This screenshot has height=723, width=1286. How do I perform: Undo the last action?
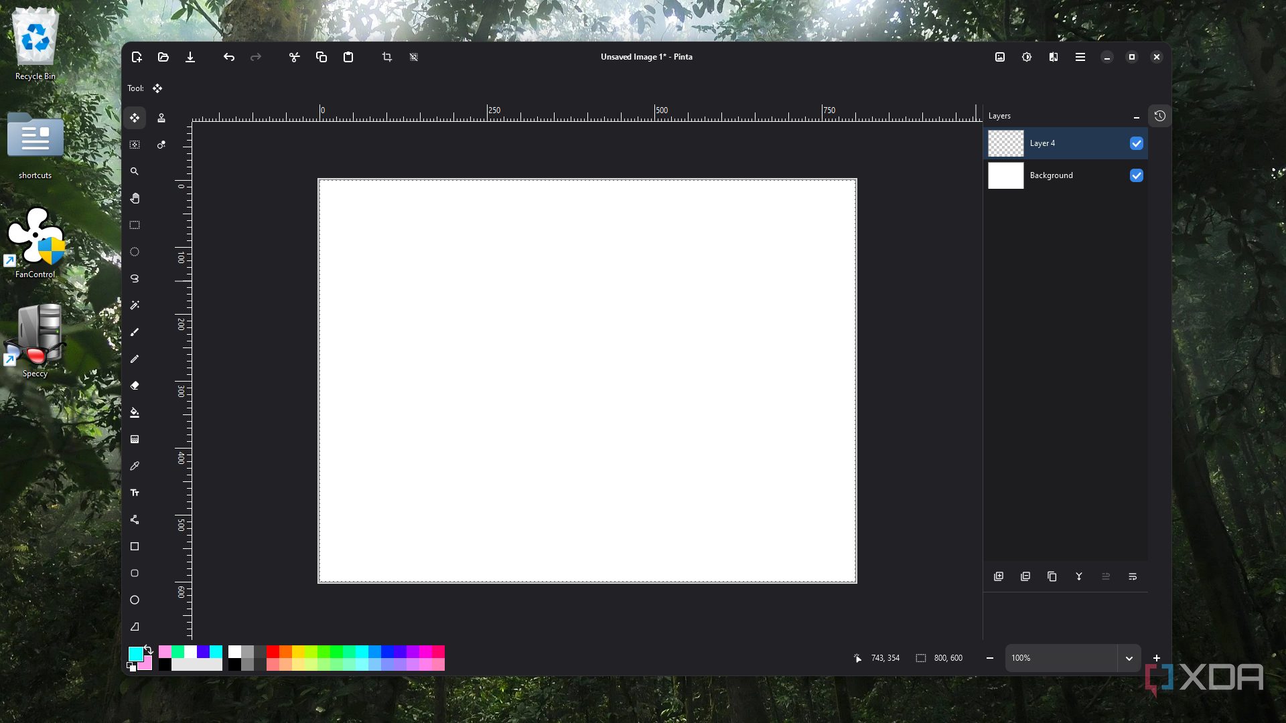[x=229, y=57]
